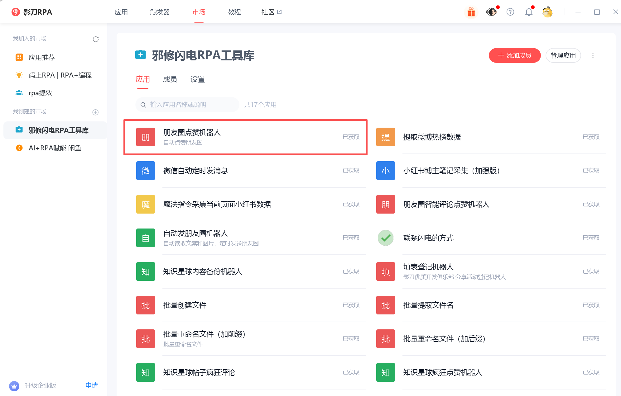The width and height of the screenshot is (621, 396).
Task: Click the 管理应用 button
Action: [563, 55]
